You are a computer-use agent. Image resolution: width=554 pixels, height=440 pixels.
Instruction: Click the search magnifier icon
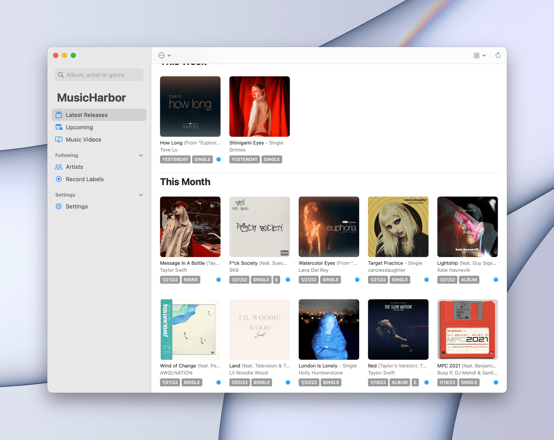tap(61, 75)
